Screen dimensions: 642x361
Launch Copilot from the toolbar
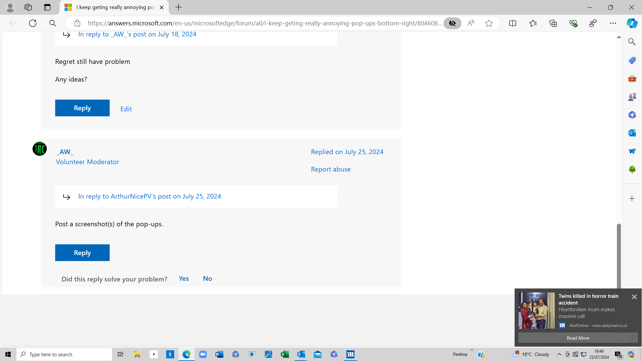[632, 23]
